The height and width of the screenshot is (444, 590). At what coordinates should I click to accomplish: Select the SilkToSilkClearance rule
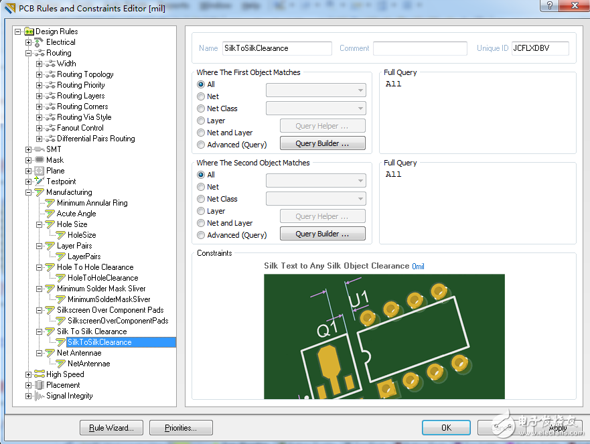[100, 342]
